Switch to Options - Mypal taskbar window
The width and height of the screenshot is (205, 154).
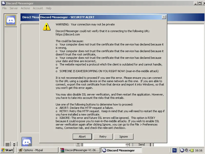point(38,150)
